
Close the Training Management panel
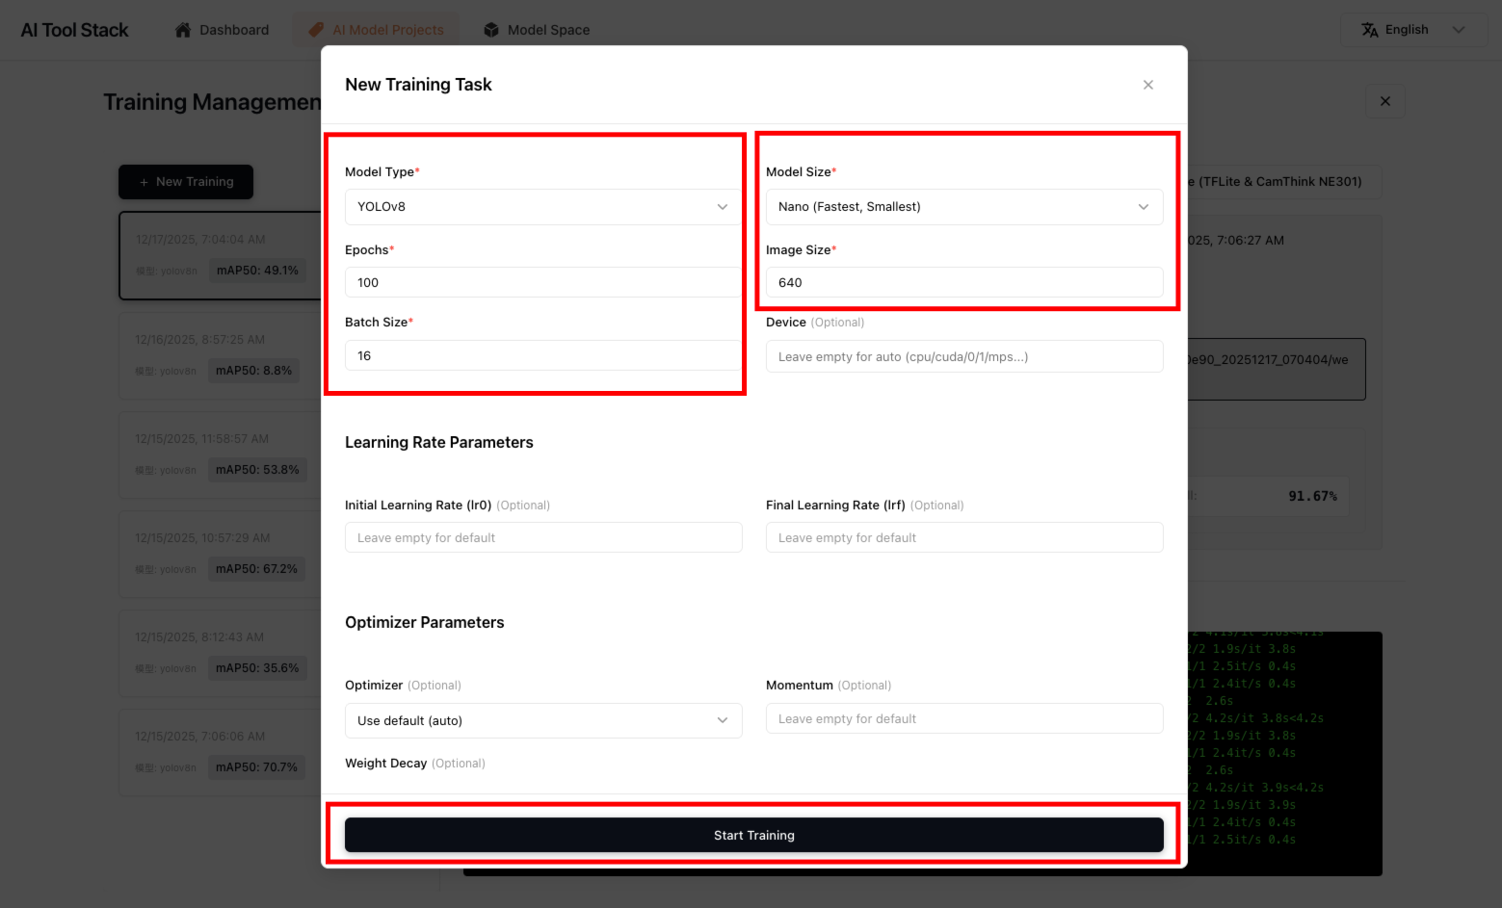[1384, 101]
